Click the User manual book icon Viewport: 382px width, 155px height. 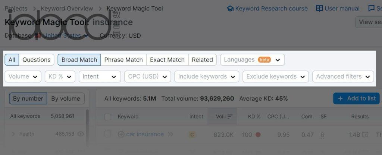(x=319, y=9)
